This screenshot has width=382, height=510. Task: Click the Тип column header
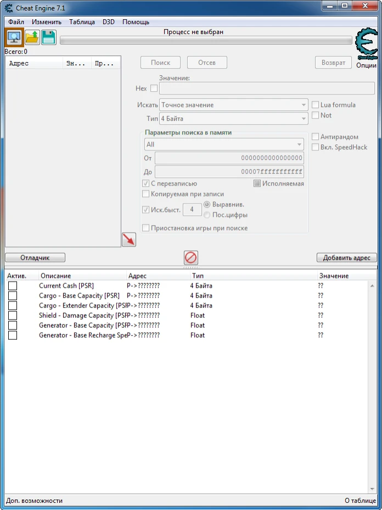click(x=254, y=276)
